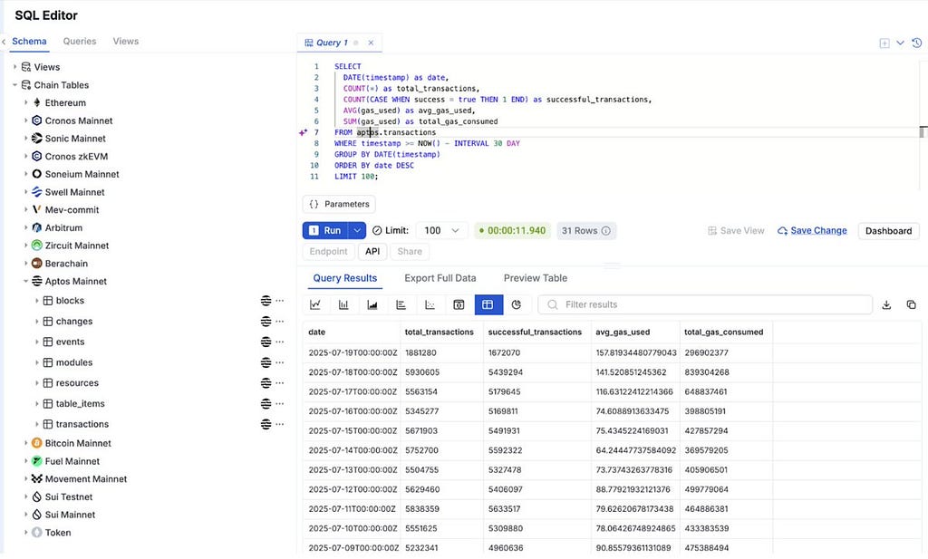Screen dimensions: 928x559
Task: Click the editor vertical scrollbar handle
Action: point(922,132)
